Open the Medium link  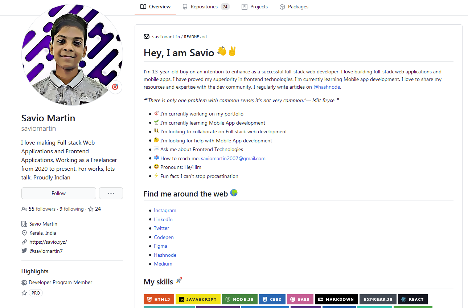click(x=163, y=264)
